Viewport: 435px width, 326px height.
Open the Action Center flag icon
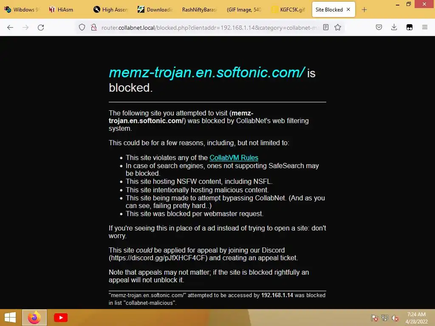click(375, 318)
